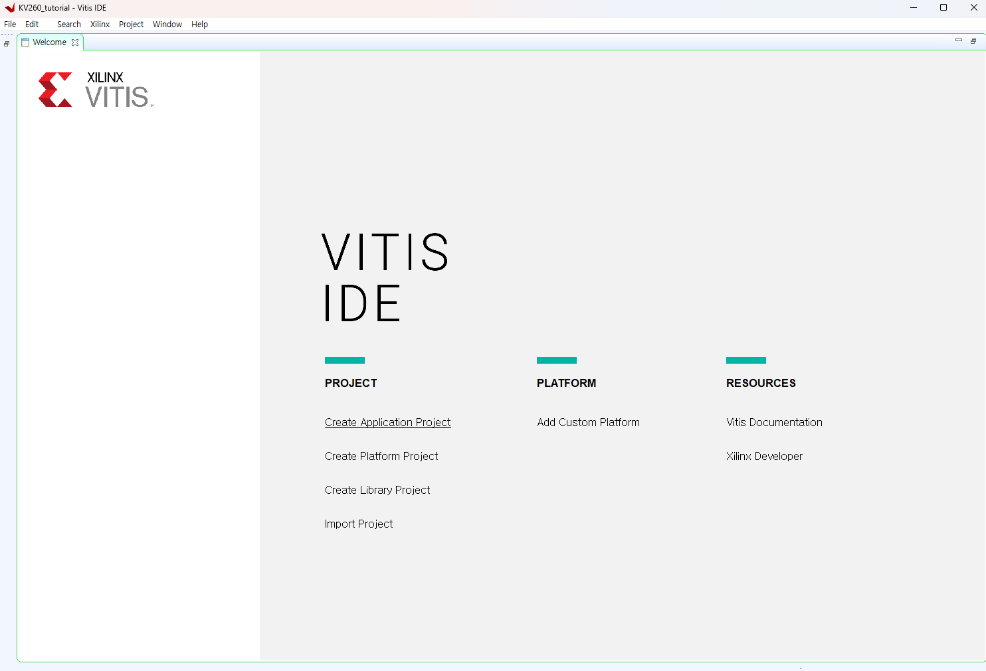Select the Welcome tab
The width and height of the screenshot is (986, 671).
[49, 42]
